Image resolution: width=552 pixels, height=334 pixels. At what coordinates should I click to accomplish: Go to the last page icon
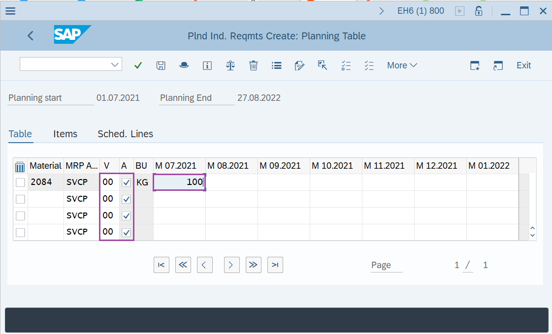(275, 265)
